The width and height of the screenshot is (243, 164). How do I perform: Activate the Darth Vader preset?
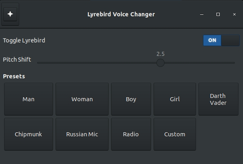click(218, 99)
